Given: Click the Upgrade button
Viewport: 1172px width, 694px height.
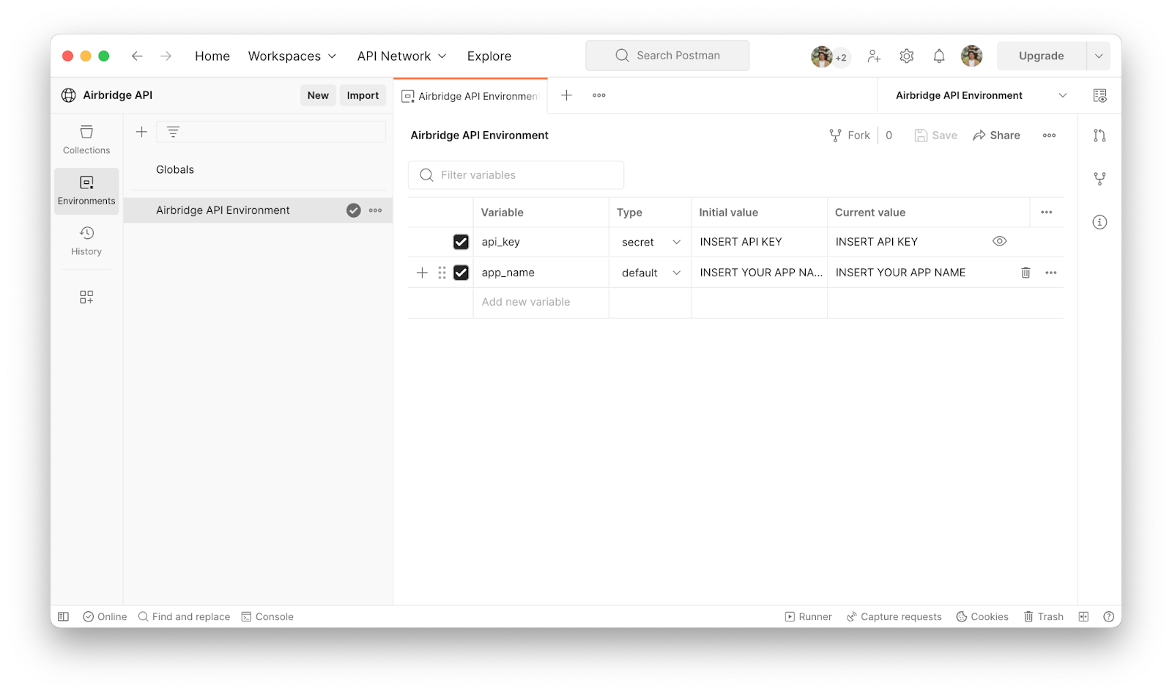Looking at the screenshot, I should pos(1041,56).
